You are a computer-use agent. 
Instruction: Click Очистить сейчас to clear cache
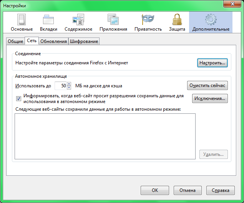click(207, 85)
